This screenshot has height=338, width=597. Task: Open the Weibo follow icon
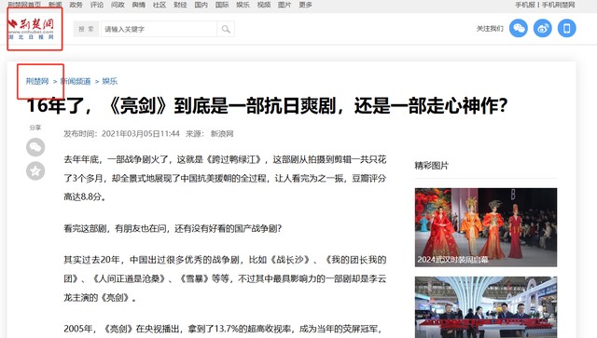543,28
